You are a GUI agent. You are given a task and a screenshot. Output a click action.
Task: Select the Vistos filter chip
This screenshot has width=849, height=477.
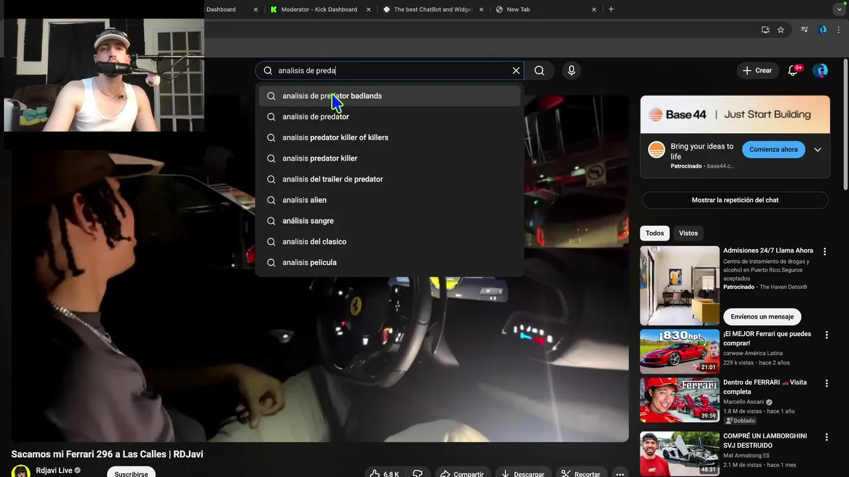pyautogui.click(x=688, y=233)
